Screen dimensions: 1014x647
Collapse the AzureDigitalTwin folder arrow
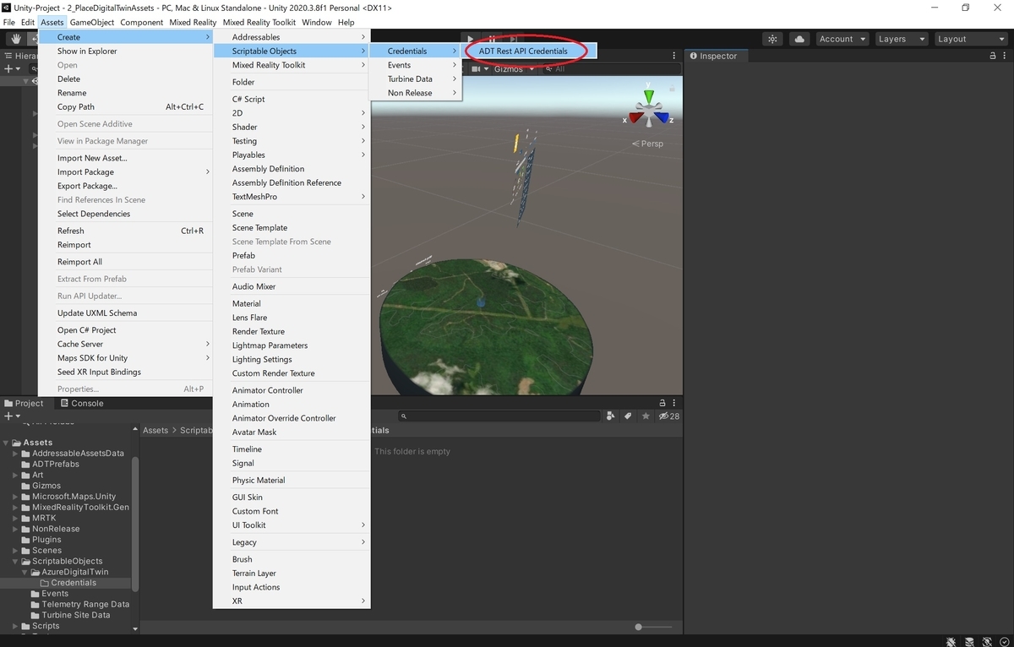(25, 572)
